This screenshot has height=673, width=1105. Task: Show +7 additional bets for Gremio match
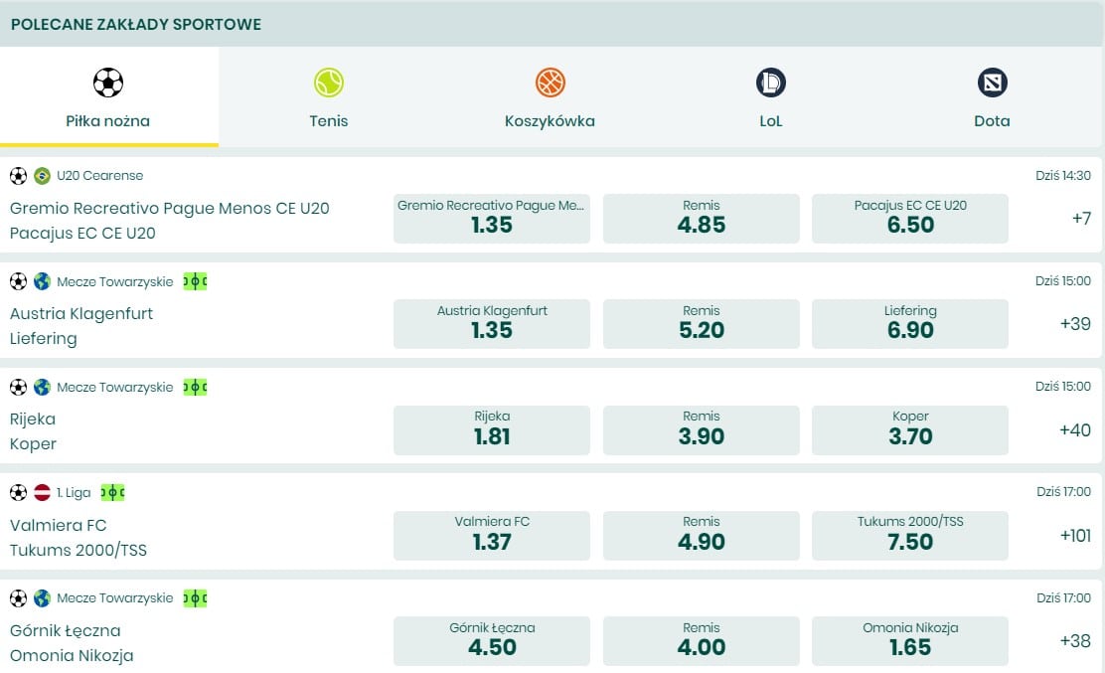(x=1081, y=218)
